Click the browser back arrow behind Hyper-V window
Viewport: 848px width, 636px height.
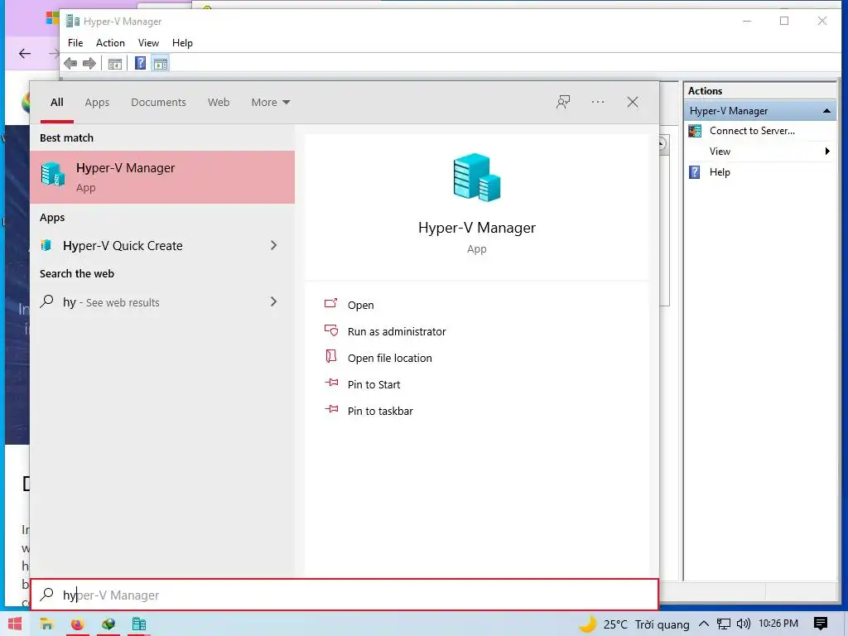[25, 53]
